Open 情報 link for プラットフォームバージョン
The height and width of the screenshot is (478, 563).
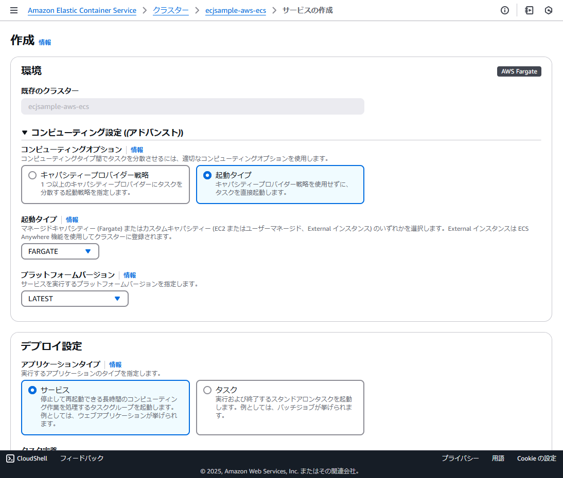click(130, 275)
